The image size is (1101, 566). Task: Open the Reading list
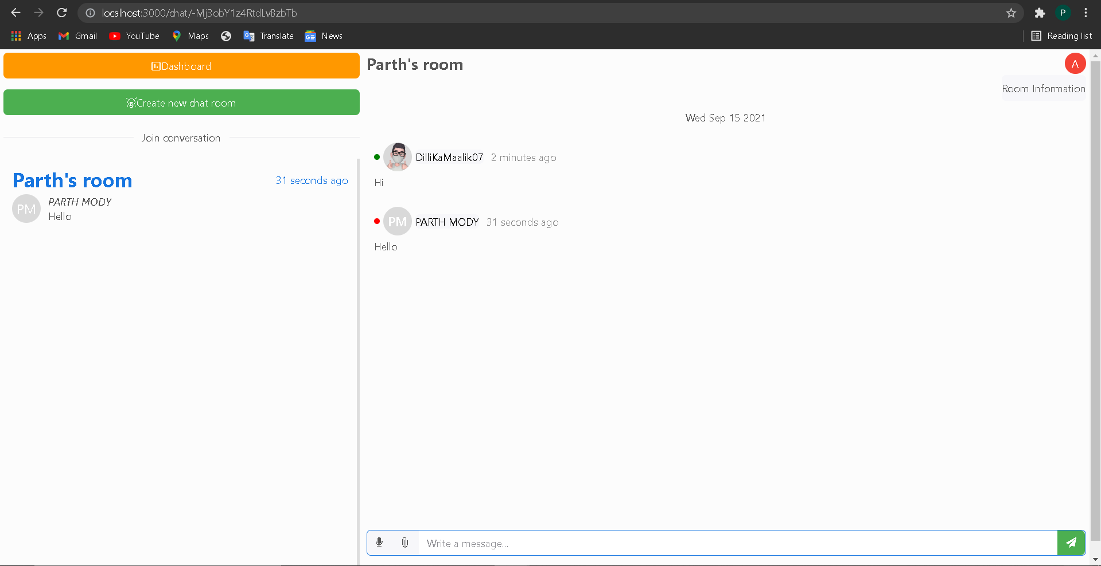[x=1061, y=36]
